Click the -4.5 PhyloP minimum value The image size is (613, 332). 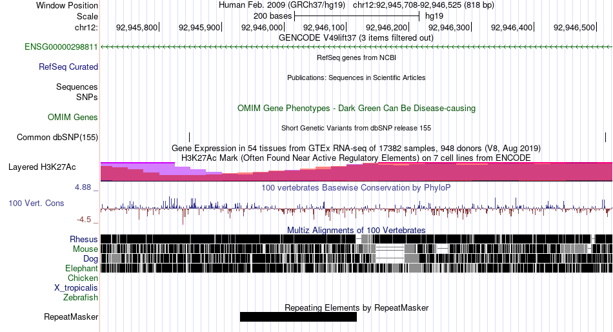tap(84, 220)
